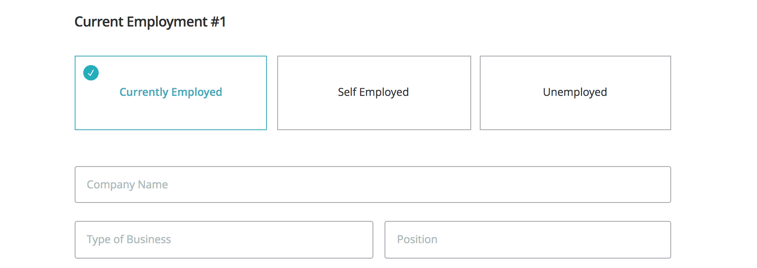This screenshot has width=757, height=268.
Task: Click the "Company Name" placeholder text
Action: (x=127, y=185)
